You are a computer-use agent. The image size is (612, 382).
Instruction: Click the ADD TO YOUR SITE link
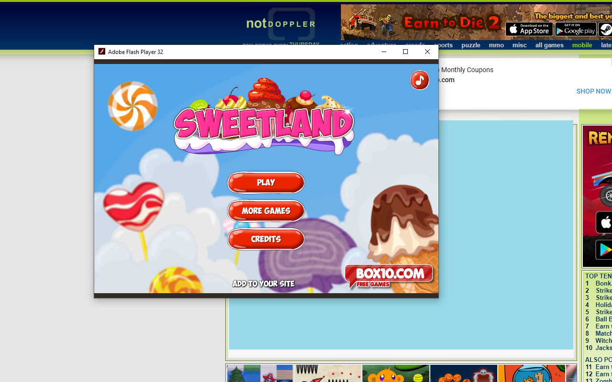(263, 284)
